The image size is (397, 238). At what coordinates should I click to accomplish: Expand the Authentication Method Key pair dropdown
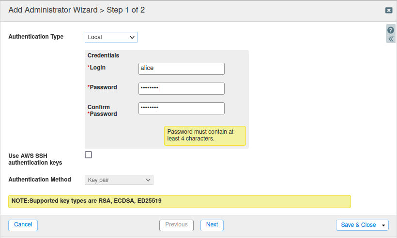(119, 180)
